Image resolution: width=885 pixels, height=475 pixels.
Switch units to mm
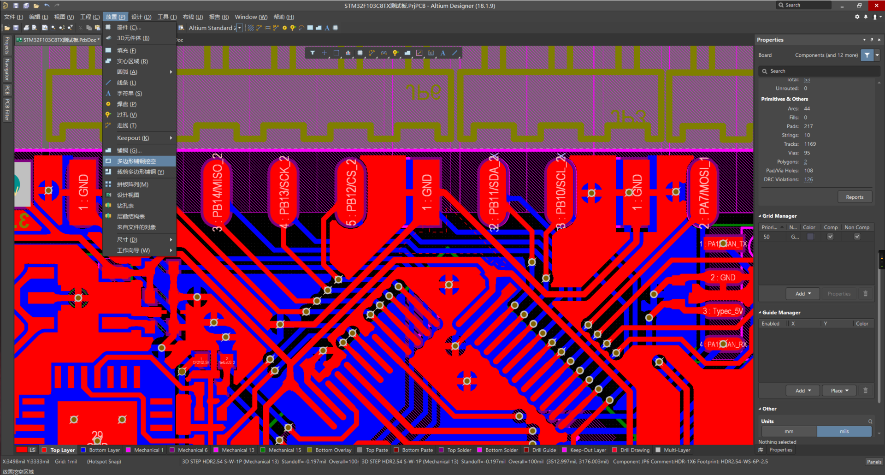(789, 432)
